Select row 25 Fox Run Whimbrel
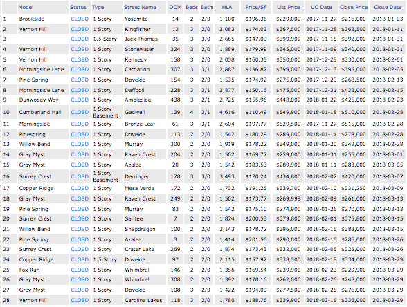This screenshot has height=307, width=407. pos(203,270)
